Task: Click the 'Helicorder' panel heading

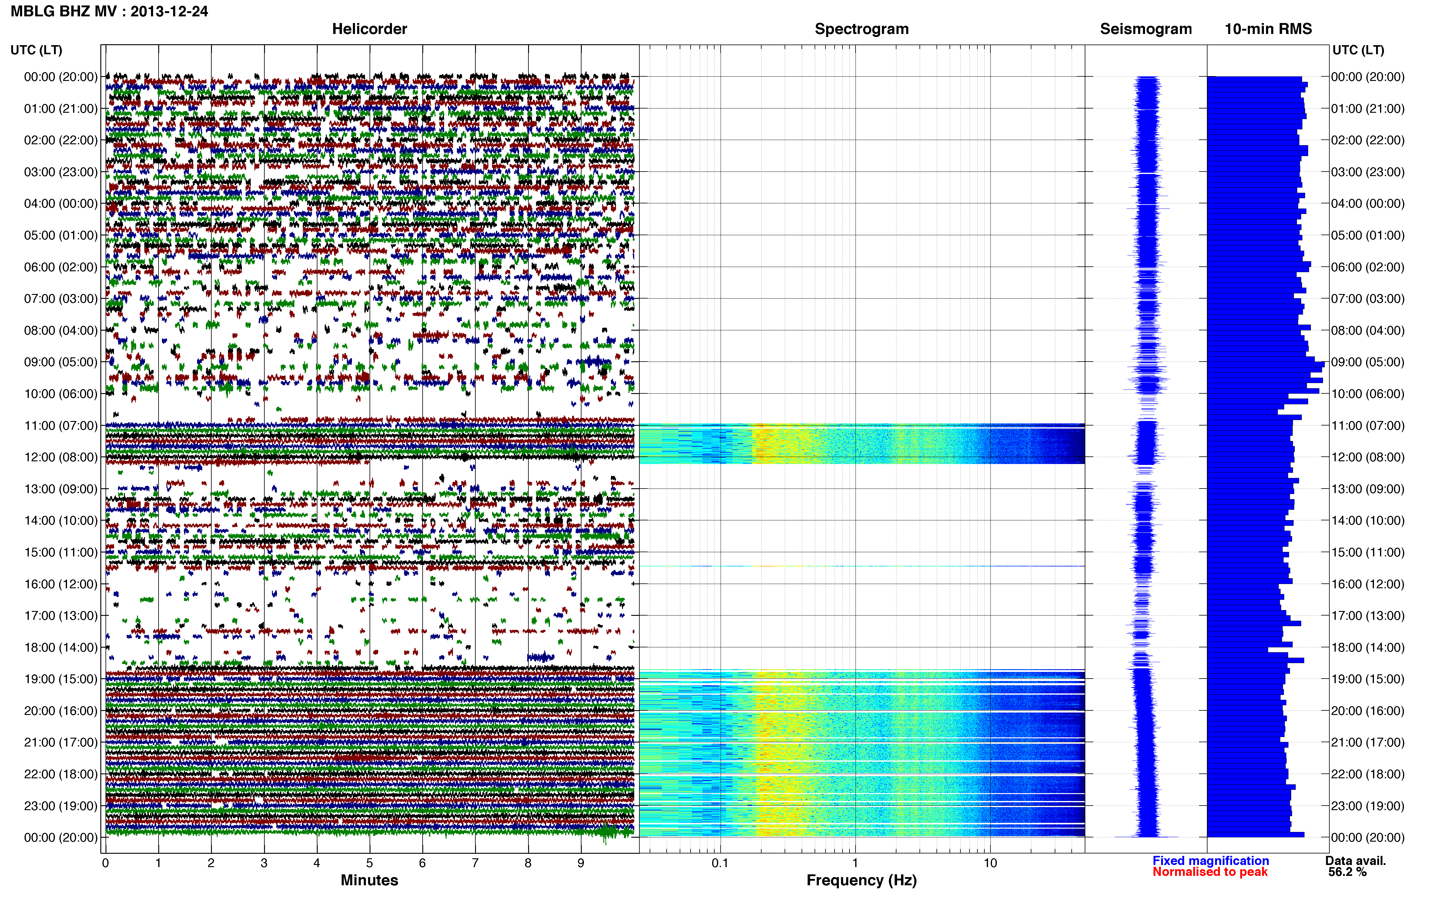Action: pos(369,28)
